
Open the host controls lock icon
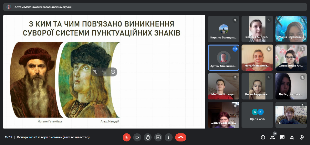(302, 137)
